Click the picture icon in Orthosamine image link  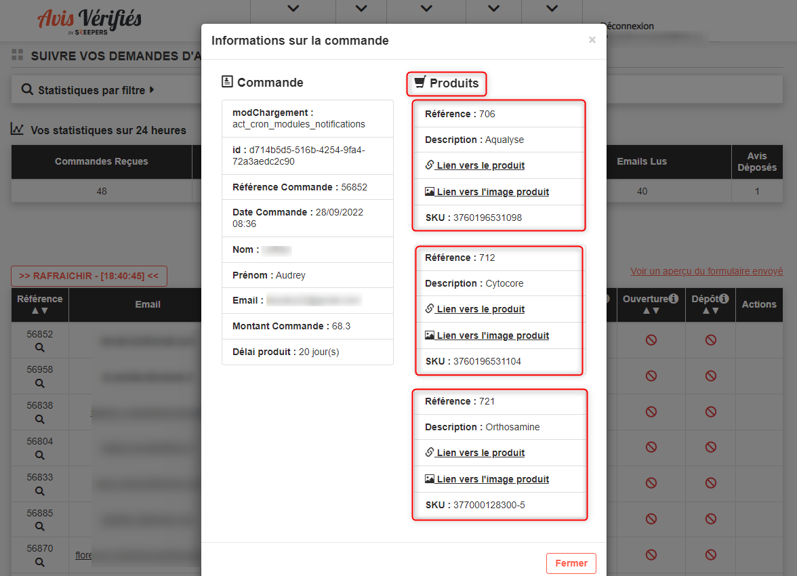(430, 479)
